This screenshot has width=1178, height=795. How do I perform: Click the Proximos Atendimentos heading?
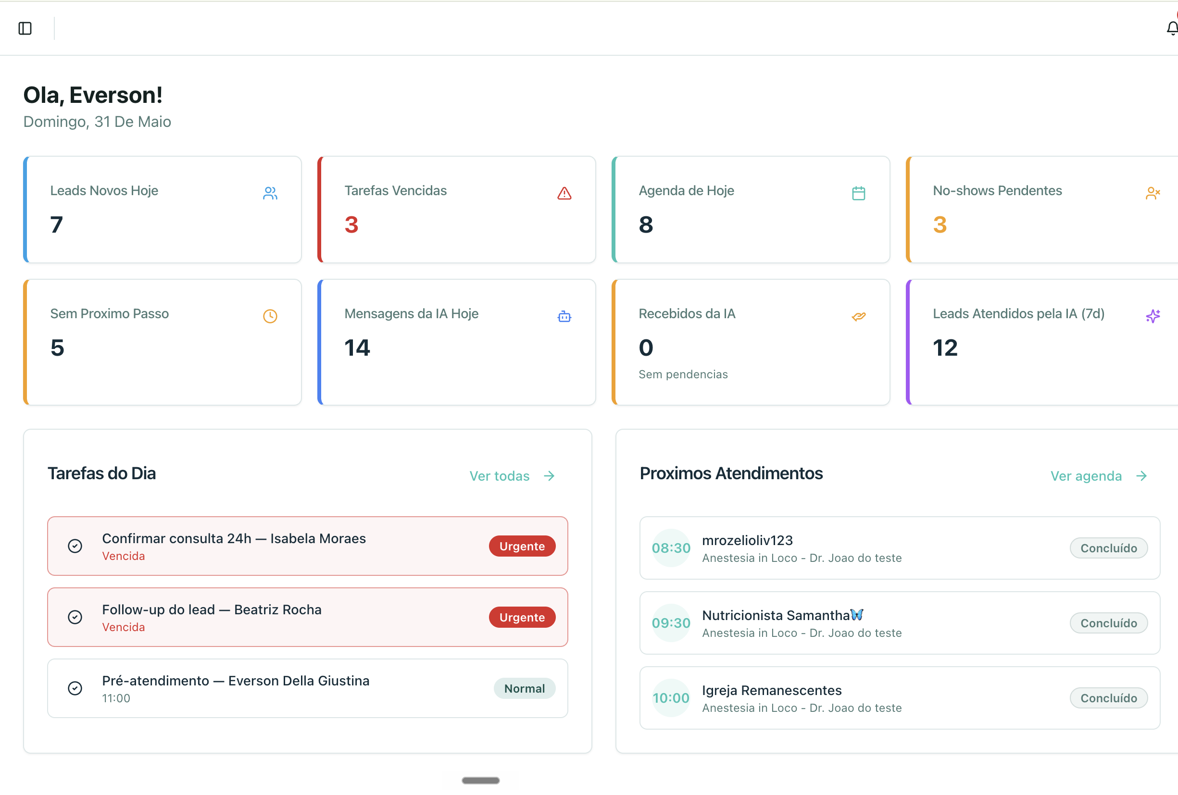click(x=731, y=473)
